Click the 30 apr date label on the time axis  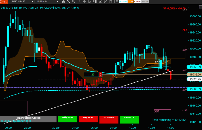coord(56,128)
